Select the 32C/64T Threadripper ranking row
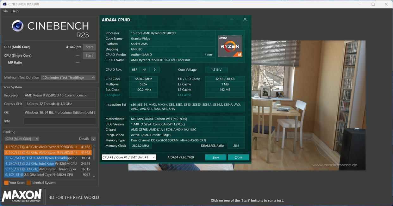Screen dimensions: 393x206 (x=48, y=158)
